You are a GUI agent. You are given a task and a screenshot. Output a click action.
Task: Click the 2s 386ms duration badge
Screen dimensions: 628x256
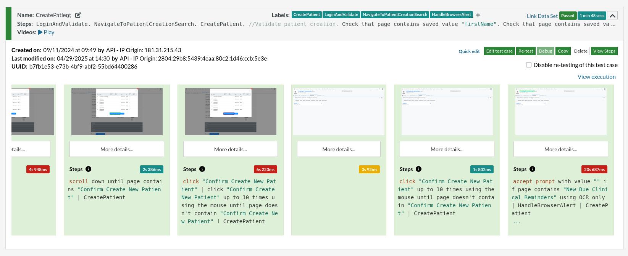pos(152,170)
